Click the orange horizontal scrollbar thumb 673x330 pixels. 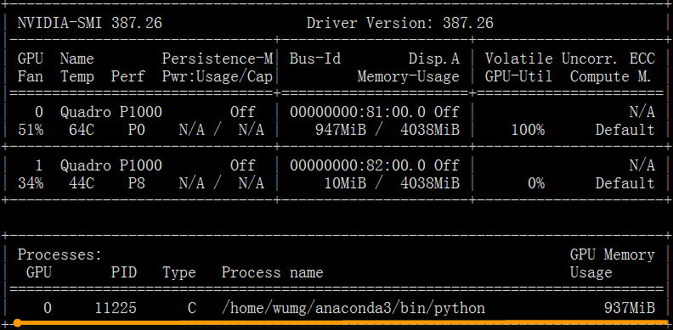coord(342,322)
